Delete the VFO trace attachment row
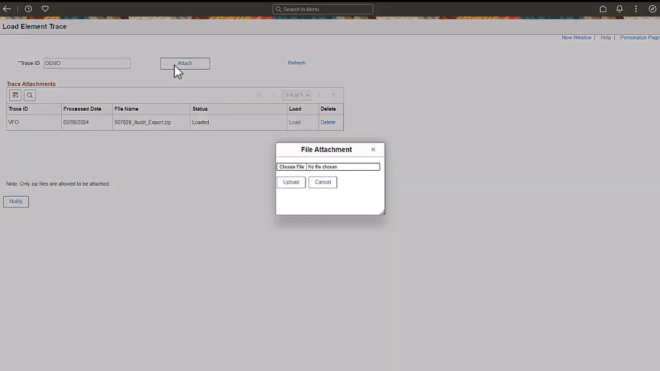This screenshot has width=660, height=371. pyautogui.click(x=327, y=122)
